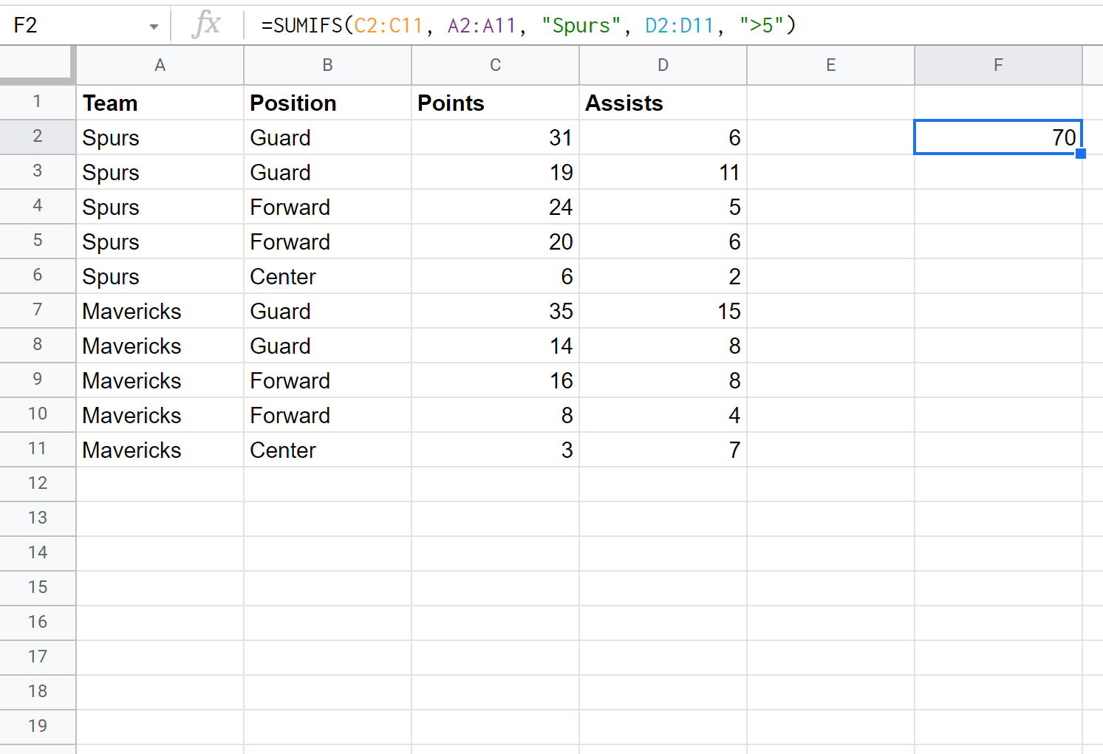
Task: Click the fx function icon
Action: (x=208, y=25)
